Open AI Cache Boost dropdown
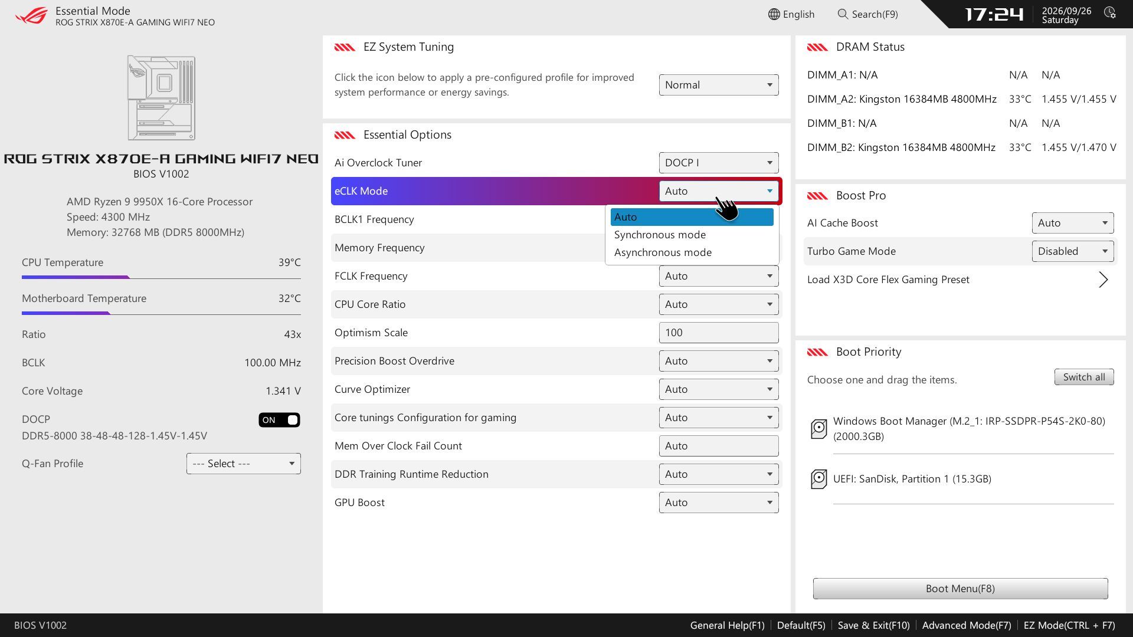 point(1073,223)
